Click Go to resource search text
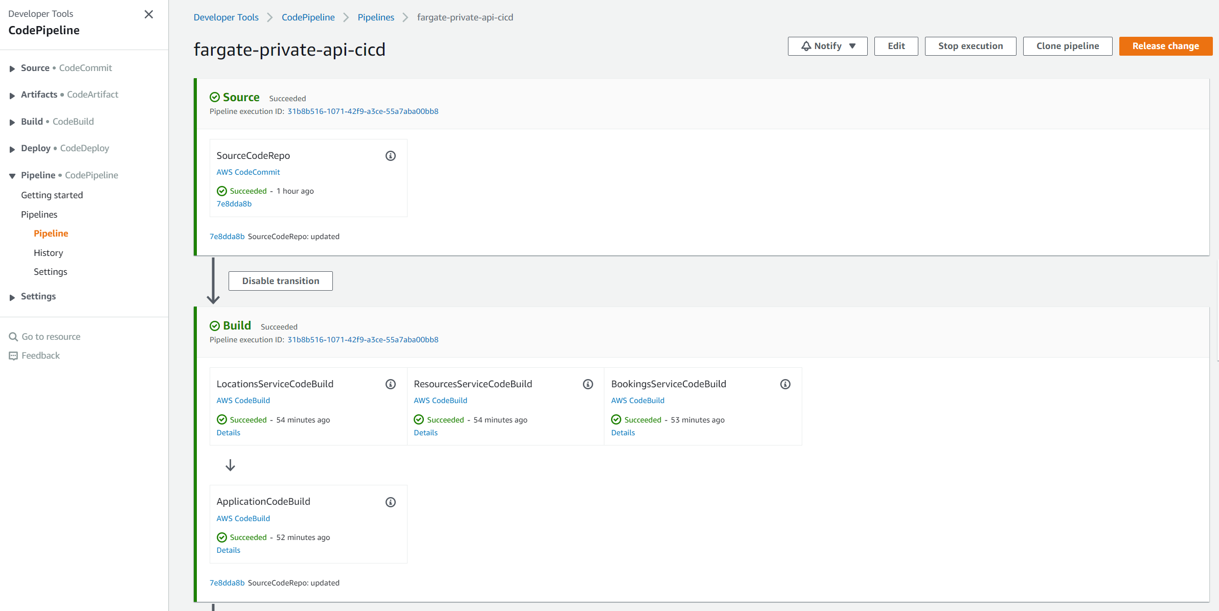Screen dimensions: 1219x611 tap(51, 337)
